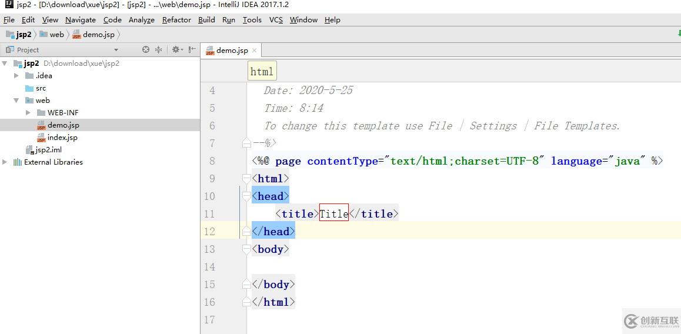Image resolution: width=681 pixels, height=334 pixels.
Task: Click the src folder icon
Action: 29,88
